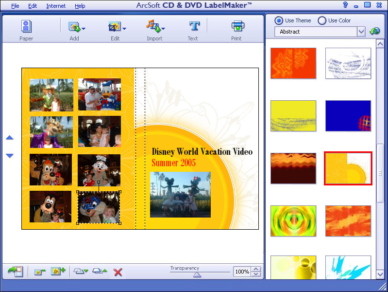Click the Transparency slider handle
The image size is (388, 292).
[x=197, y=274]
